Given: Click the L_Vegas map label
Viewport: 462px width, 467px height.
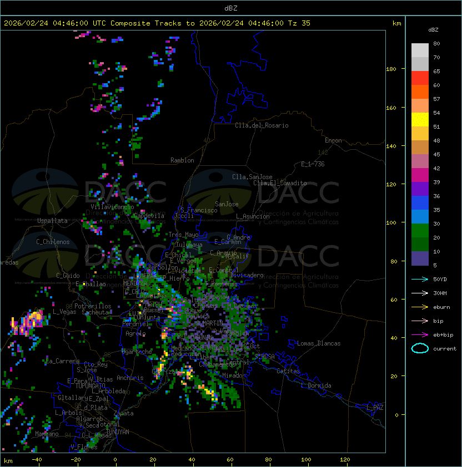Looking at the screenshot, I should tap(64, 312).
